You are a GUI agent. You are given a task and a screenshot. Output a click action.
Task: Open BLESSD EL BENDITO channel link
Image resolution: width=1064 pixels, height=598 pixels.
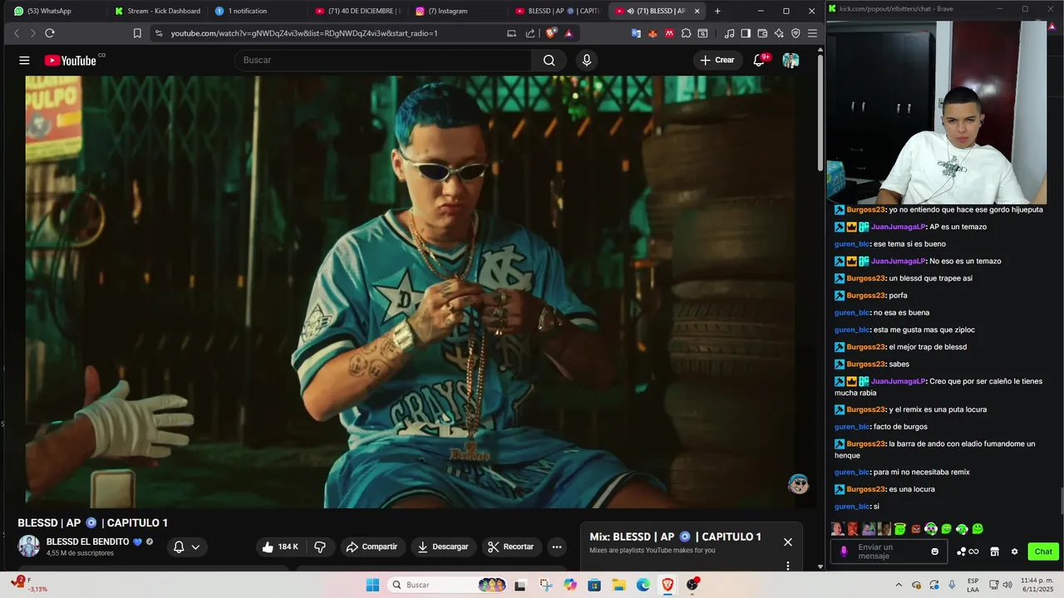pos(87,542)
